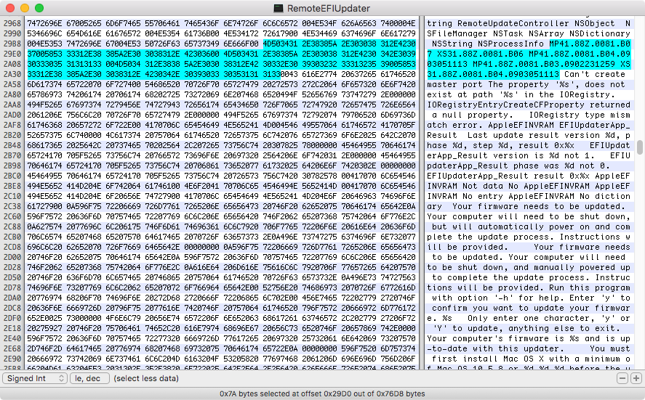Click line offset 2A08

pos(12,64)
